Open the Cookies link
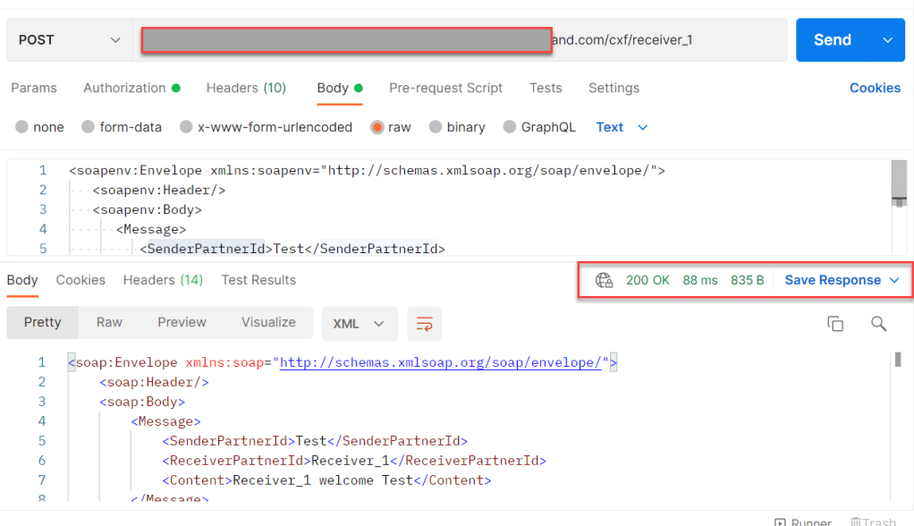 [x=875, y=88]
